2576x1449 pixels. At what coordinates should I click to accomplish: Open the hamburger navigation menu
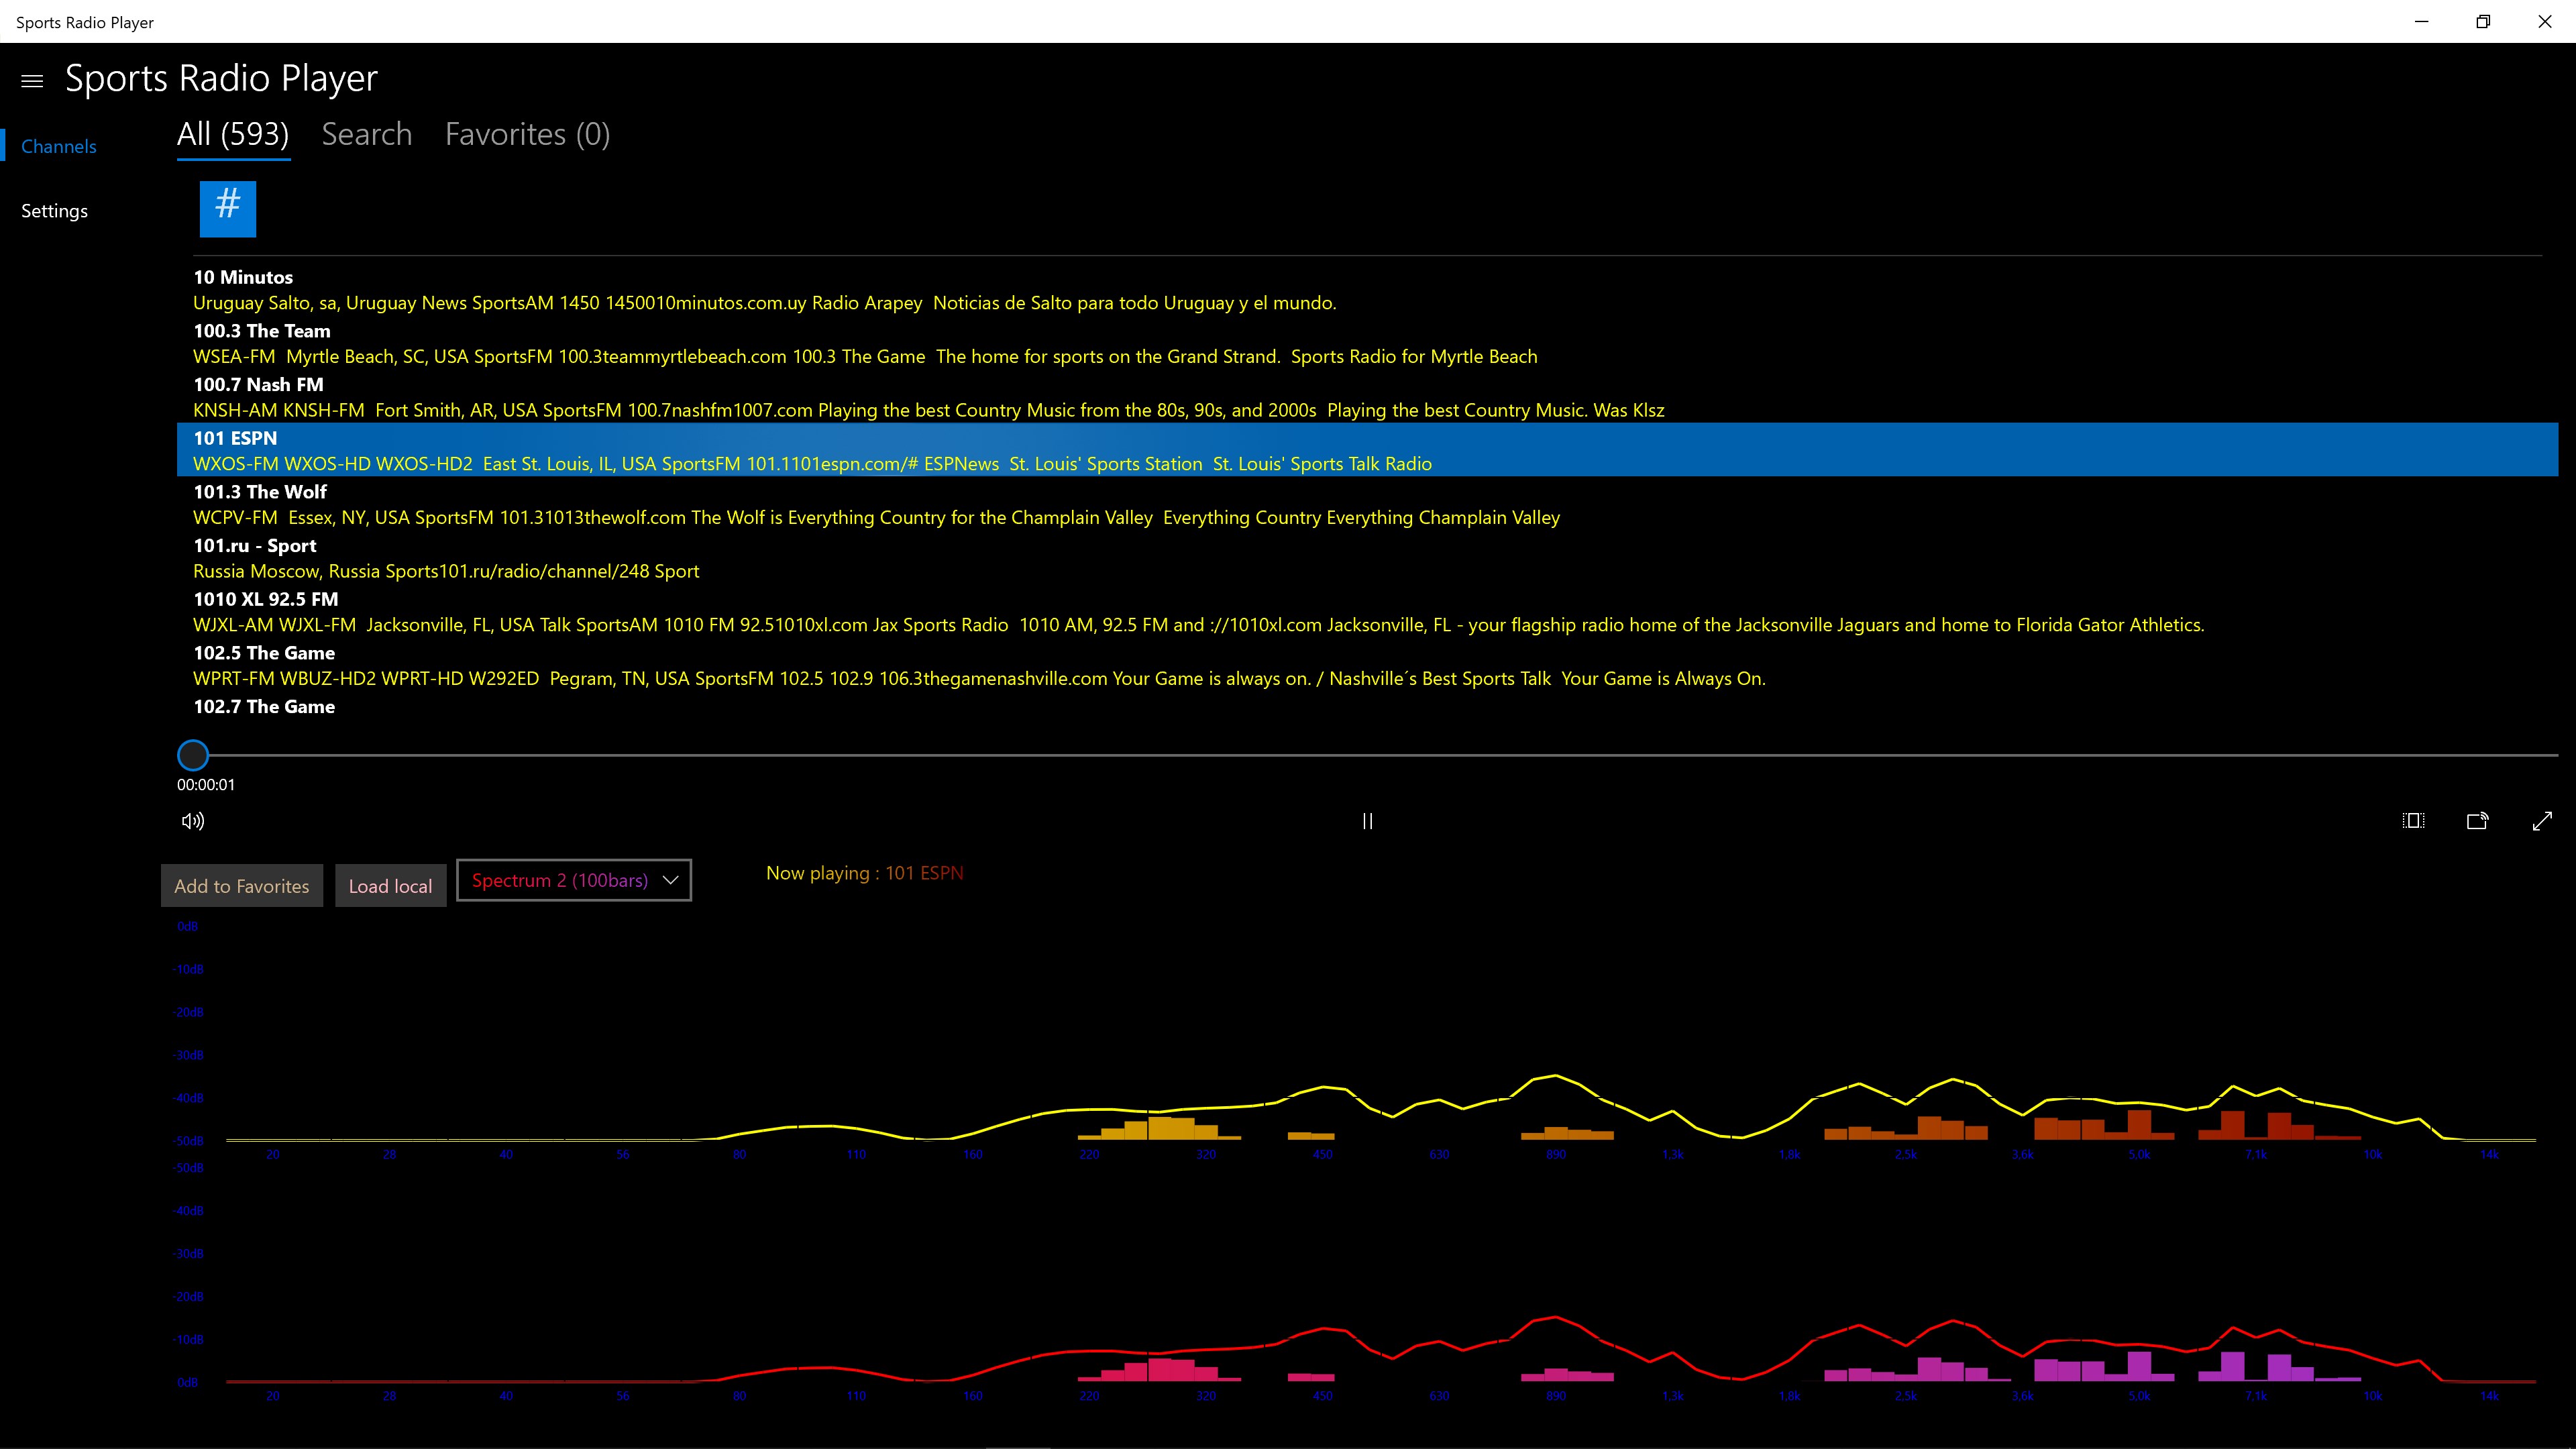pyautogui.click(x=32, y=81)
